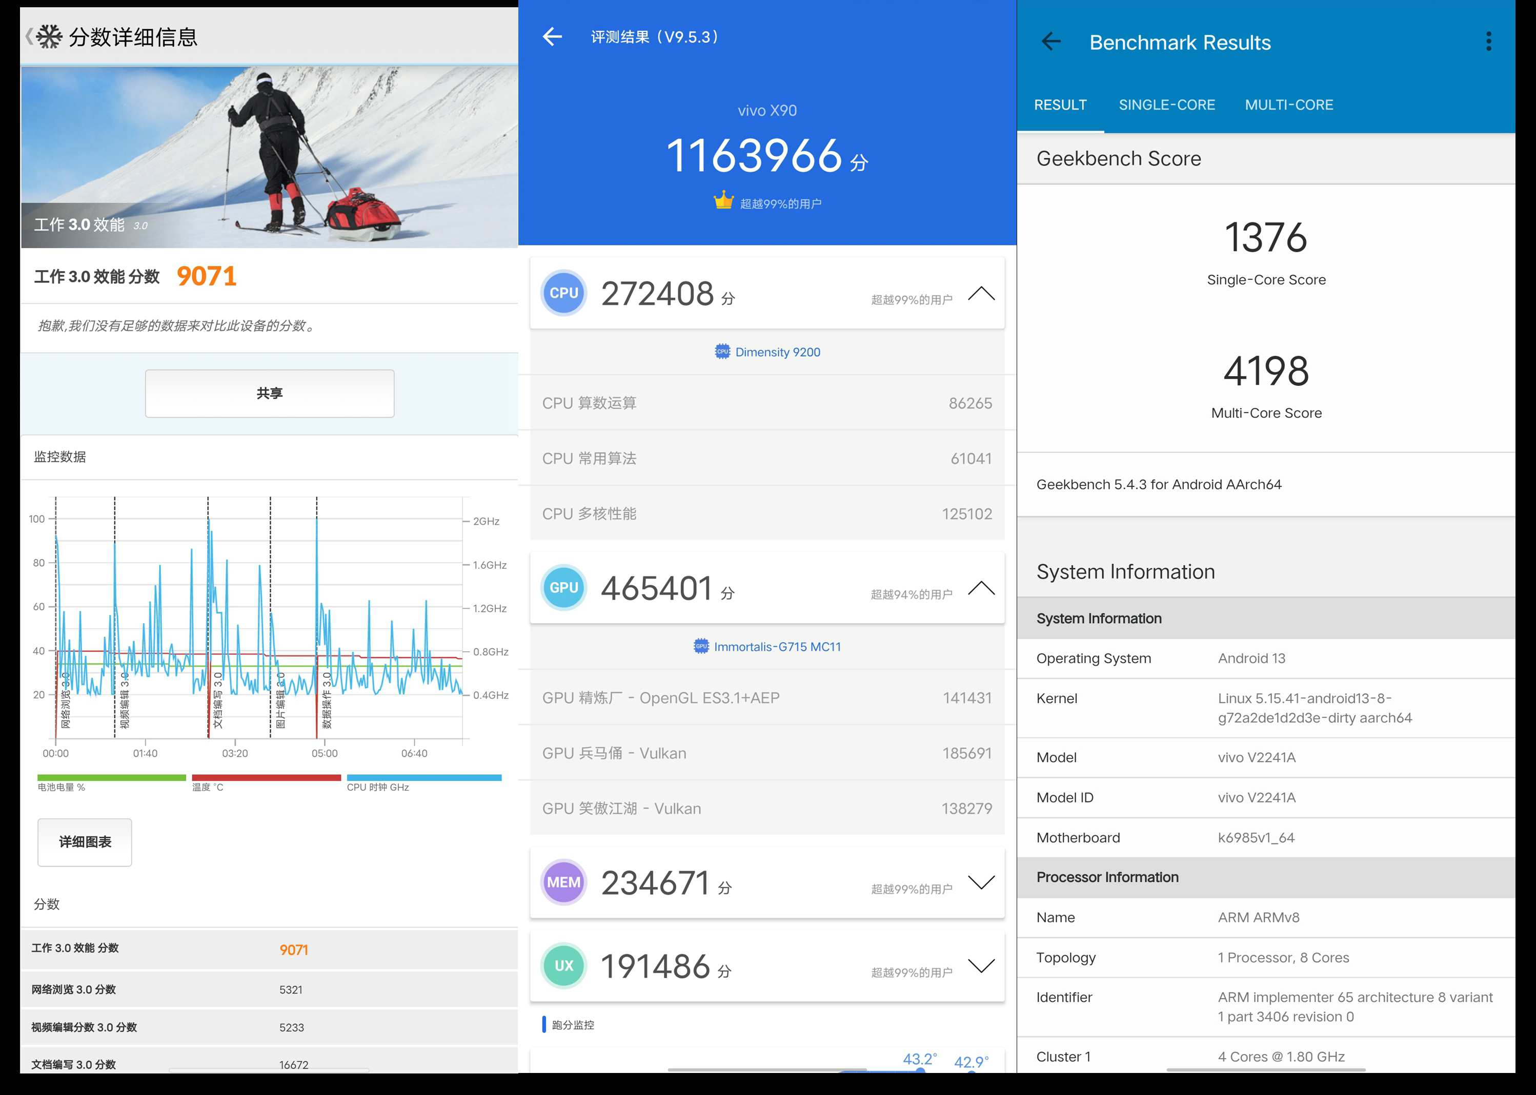The width and height of the screenshot is (1536, 1095).
Task: Tap the 文档编写 3.0 chart marker
Action: [x=218, y=700]
